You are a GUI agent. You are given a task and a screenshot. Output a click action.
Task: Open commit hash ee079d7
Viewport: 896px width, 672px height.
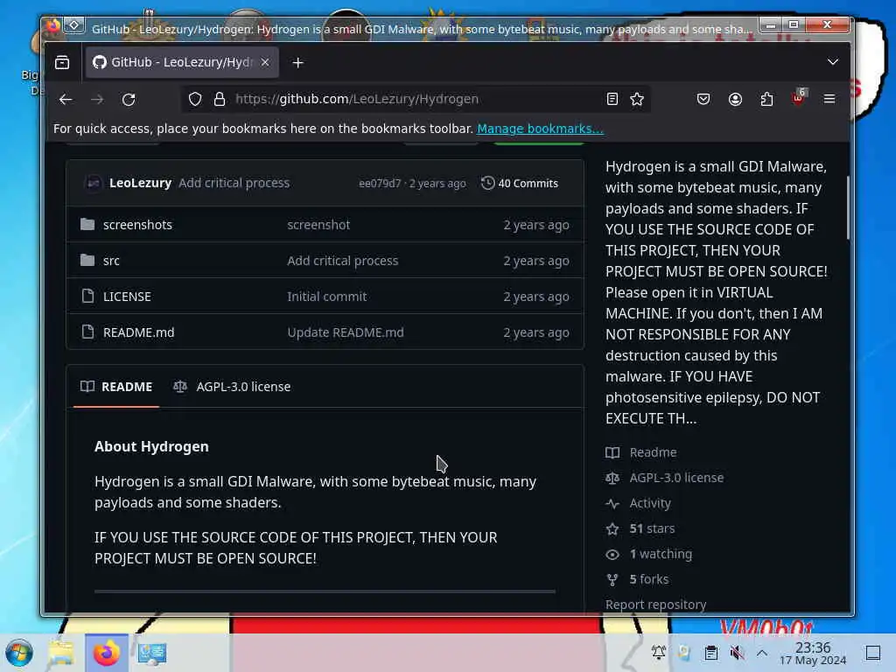coord(380,184)
